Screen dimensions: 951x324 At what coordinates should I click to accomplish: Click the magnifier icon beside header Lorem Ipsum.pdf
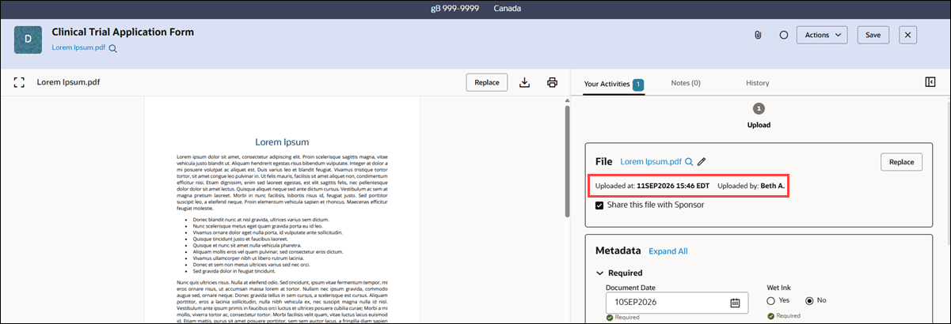pyautogui.click(x=113, y=49)
